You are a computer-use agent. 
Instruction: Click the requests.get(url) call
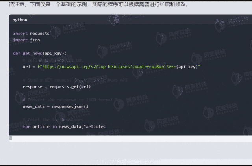coord(70,87)
